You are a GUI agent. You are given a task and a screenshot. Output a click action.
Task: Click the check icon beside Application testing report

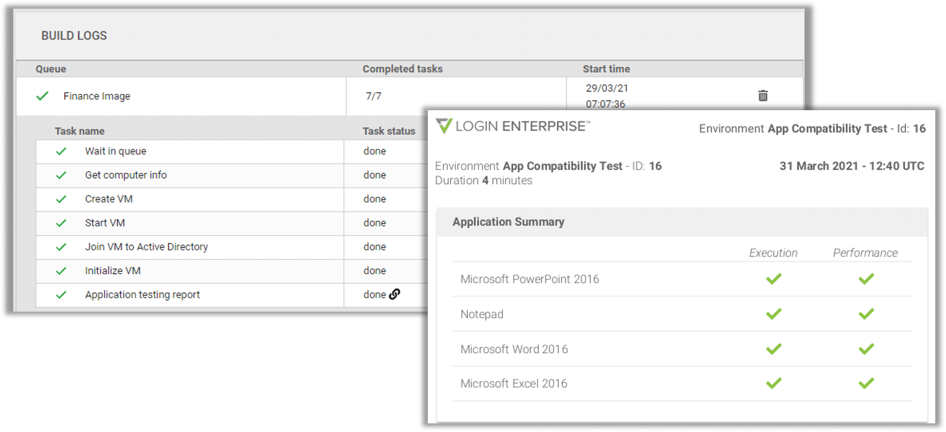coord(61,295)
